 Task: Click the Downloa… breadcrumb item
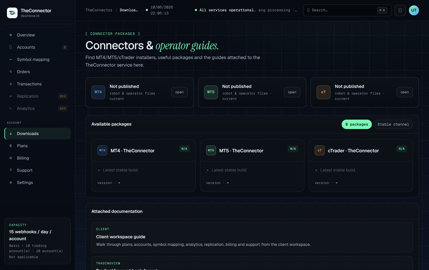(129, 10)
